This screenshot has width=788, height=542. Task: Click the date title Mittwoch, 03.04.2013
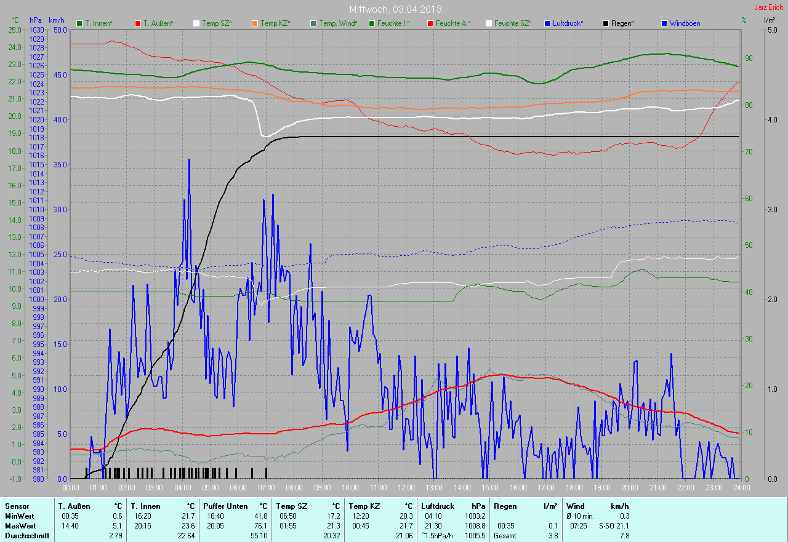click(395, 9)
